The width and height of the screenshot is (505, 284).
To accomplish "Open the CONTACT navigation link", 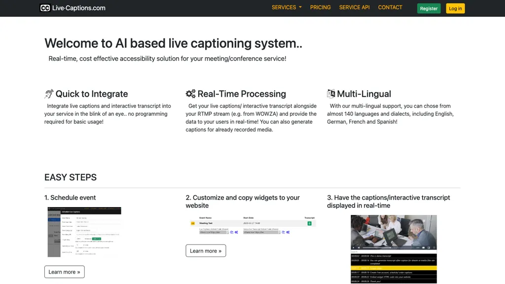I will pos(390,7).
